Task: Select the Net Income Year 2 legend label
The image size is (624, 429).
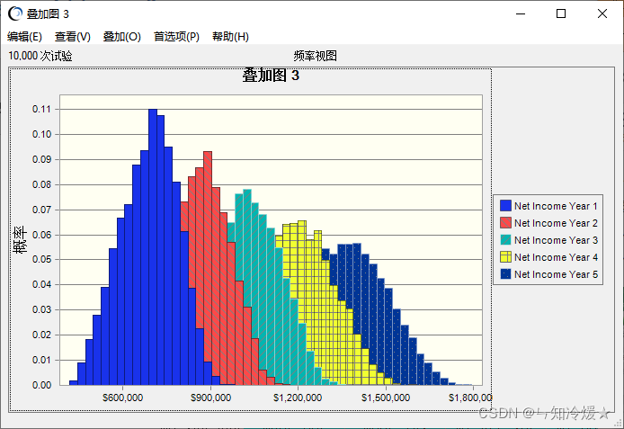Action: [556, 223]
